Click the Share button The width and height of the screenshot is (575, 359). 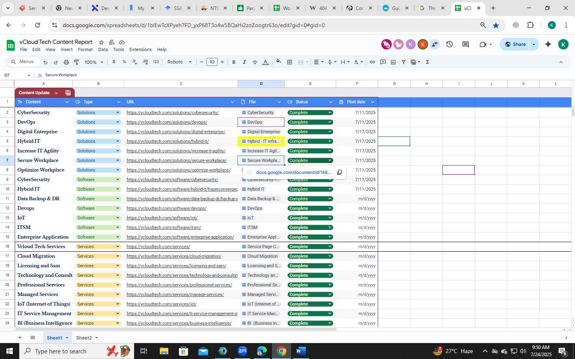pyautogui.click(x=515, y=44)
